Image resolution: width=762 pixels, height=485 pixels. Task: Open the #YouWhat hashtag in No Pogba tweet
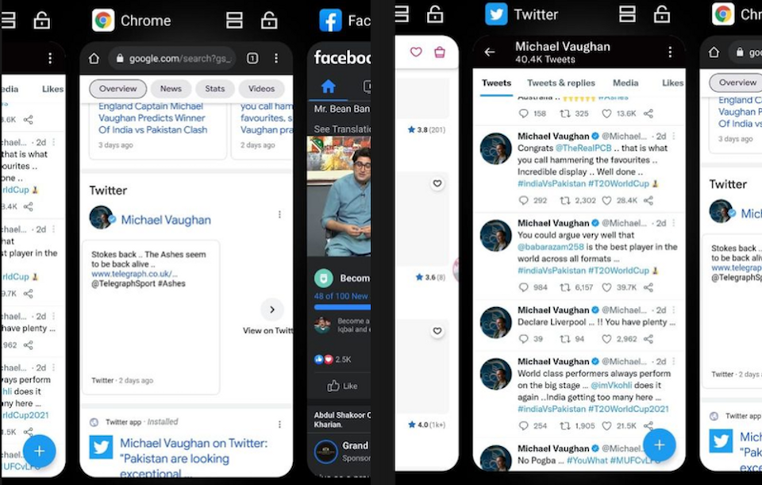[587, 460]
